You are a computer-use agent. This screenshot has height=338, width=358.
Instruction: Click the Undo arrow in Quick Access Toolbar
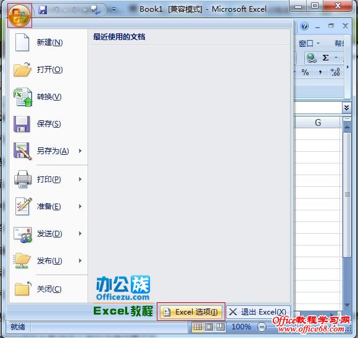tap(56, 10)
